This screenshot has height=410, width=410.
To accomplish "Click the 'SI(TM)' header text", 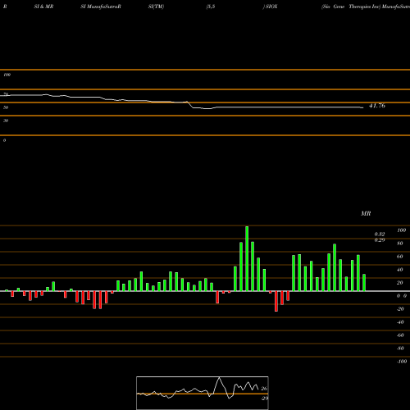I will 156,7.
